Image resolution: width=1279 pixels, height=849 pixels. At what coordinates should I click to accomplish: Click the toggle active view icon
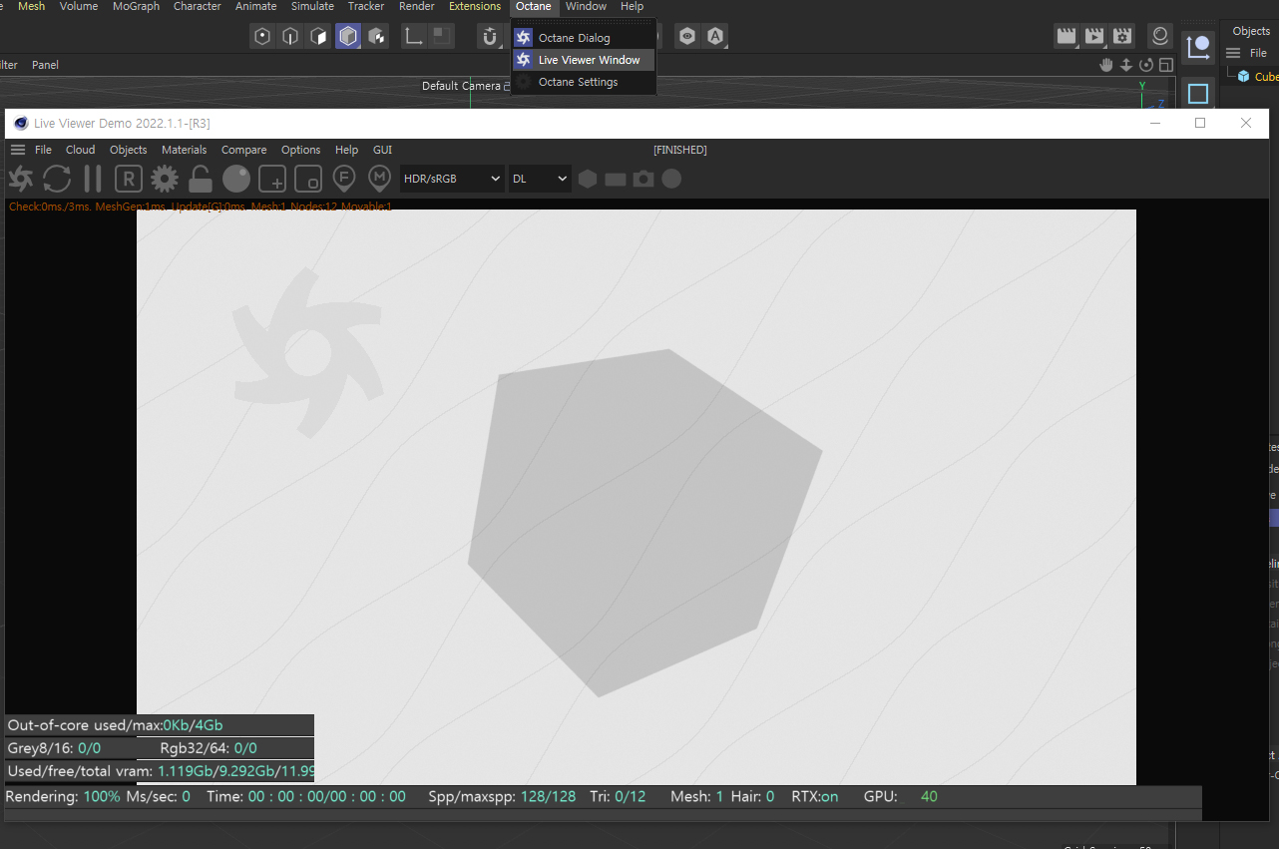pos(1165,65)
